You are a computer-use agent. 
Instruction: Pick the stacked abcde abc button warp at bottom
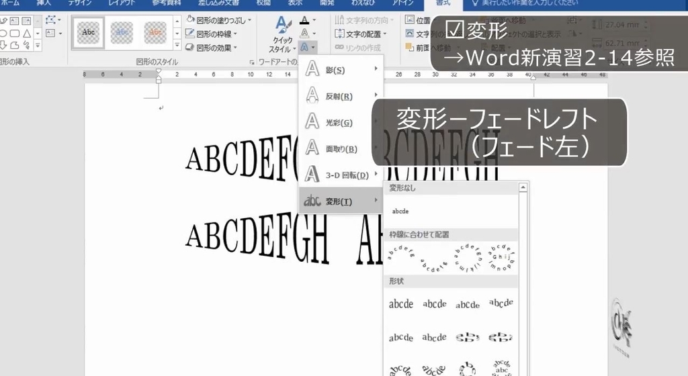click(501, 369)
